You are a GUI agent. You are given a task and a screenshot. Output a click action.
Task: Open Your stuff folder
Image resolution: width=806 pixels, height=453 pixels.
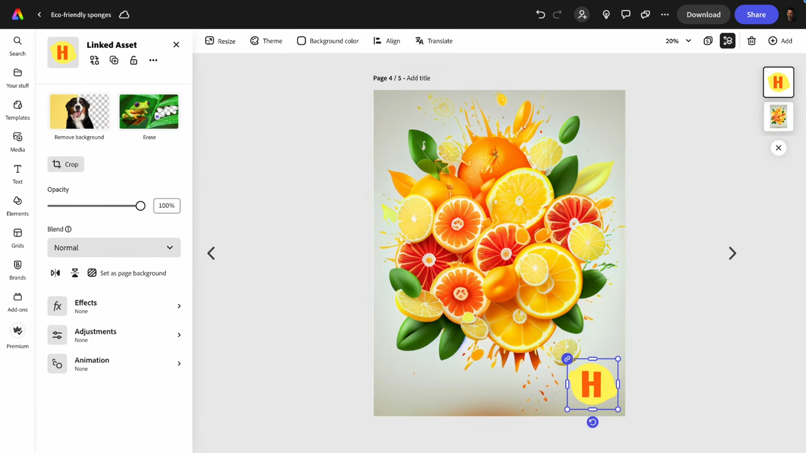[x=18, y=78]
